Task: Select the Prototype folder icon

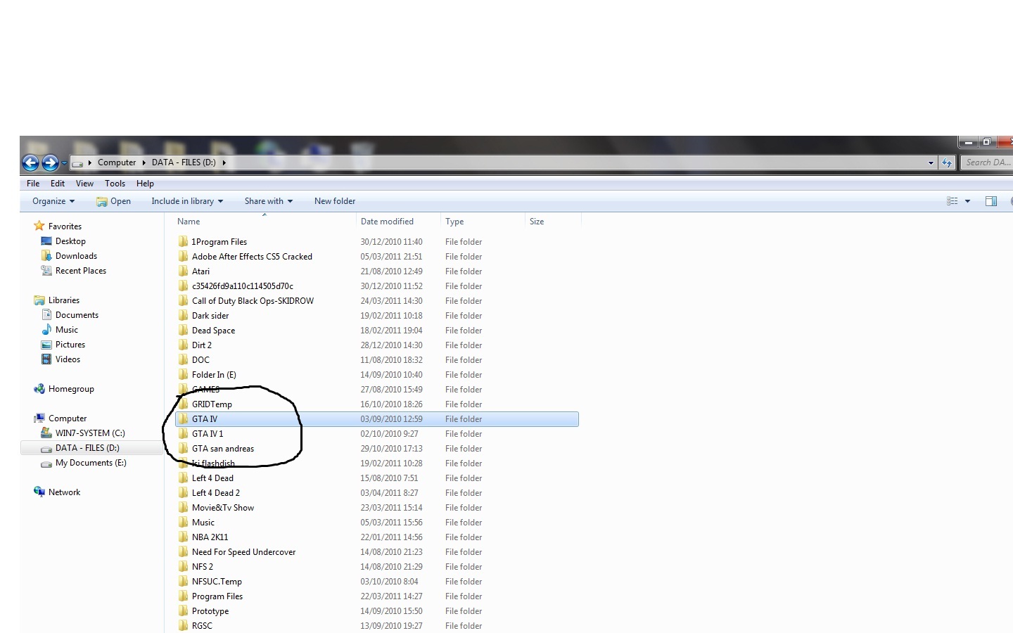Action: click(x=183, y=610)
